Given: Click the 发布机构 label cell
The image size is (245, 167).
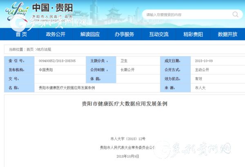Looking at the screenshot, I should coord(19,70).
